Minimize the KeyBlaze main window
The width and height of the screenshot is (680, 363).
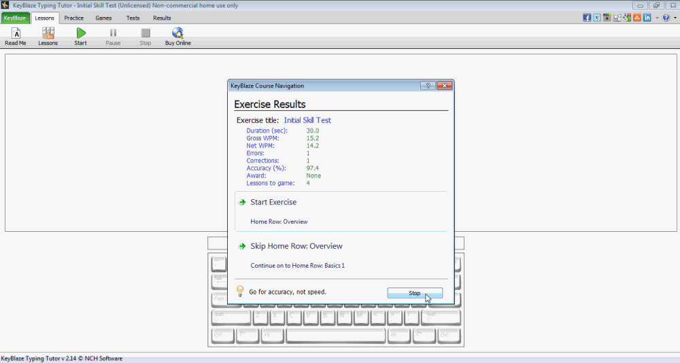coord(640,5)
